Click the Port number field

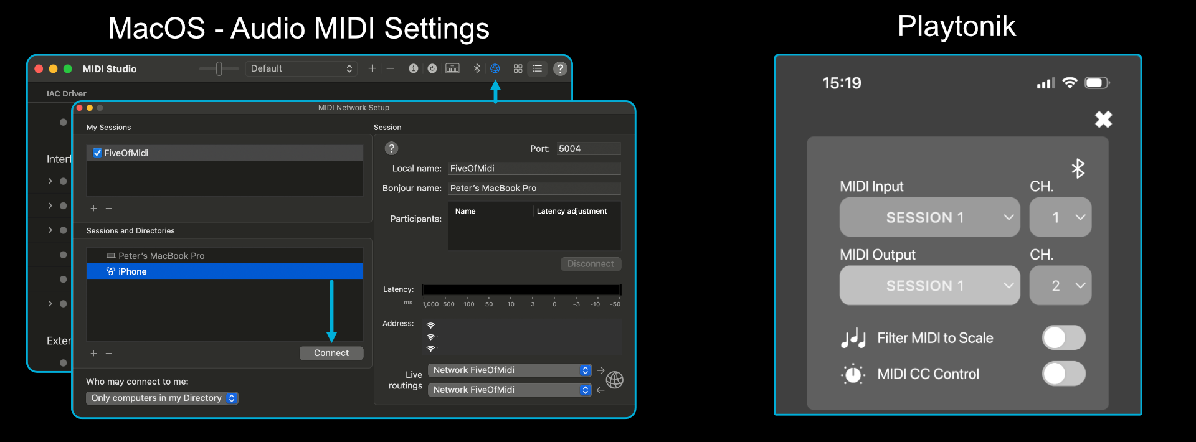587,149
